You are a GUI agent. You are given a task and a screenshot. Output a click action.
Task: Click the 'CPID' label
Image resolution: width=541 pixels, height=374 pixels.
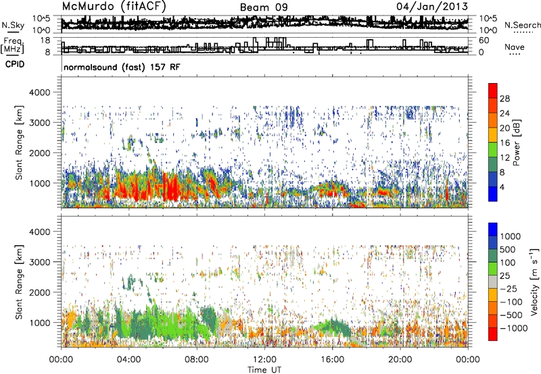pyautogui.click(x=15, y=64)
